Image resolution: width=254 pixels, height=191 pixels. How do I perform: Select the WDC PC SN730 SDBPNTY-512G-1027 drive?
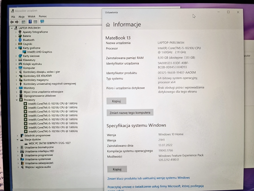tap(50, 143)
